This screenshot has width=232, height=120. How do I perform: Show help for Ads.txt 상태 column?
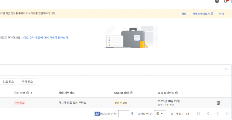(131, 93)
